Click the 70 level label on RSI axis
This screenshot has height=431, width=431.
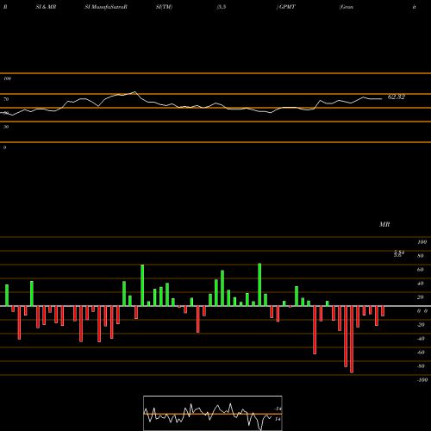click(x=6, y=99)
